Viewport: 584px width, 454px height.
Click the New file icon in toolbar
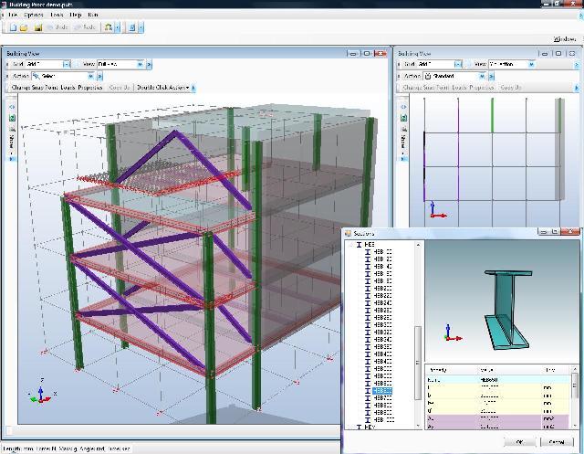tap(12, 27)
